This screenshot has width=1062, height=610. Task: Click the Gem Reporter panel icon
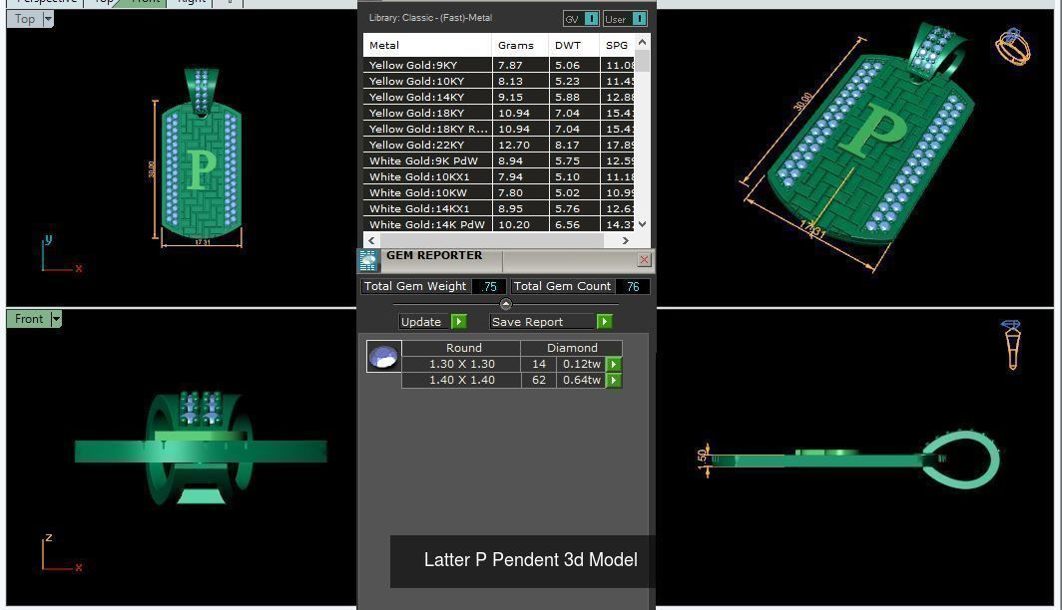coord(368,260)
